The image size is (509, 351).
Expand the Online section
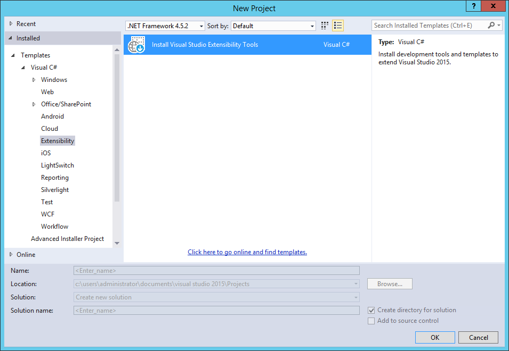pyautogui.click(x=11, y=254)
